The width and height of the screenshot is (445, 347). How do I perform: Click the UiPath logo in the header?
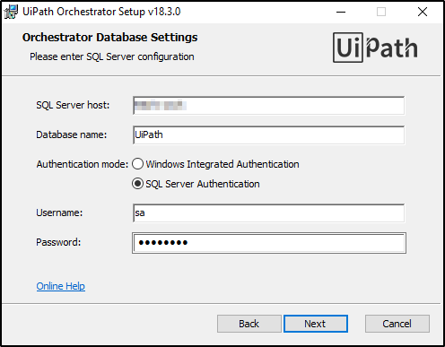point(375,48)
